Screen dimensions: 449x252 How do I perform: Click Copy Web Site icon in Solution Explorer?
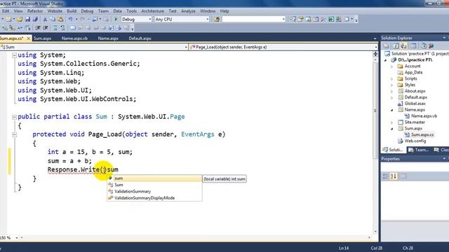(x=423, y=45)
